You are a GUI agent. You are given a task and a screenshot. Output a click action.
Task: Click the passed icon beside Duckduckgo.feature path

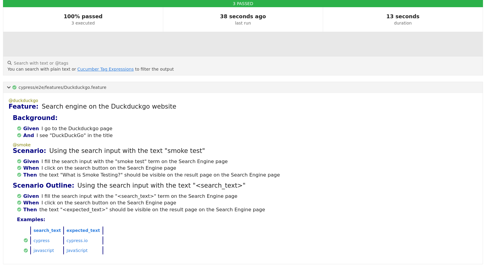click(x=14, y=87)
